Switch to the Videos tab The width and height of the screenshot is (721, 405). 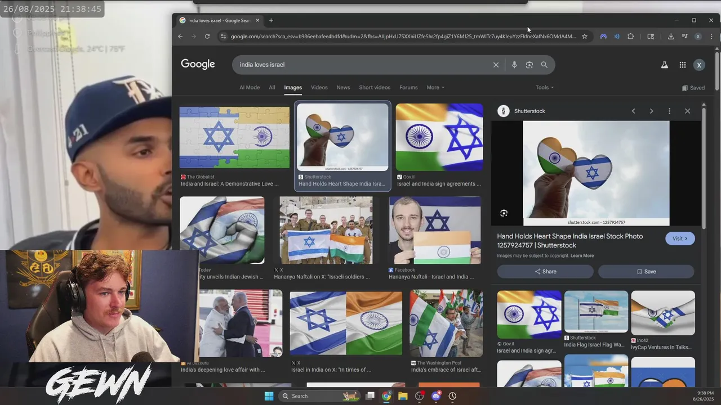(x=319, y=87)
